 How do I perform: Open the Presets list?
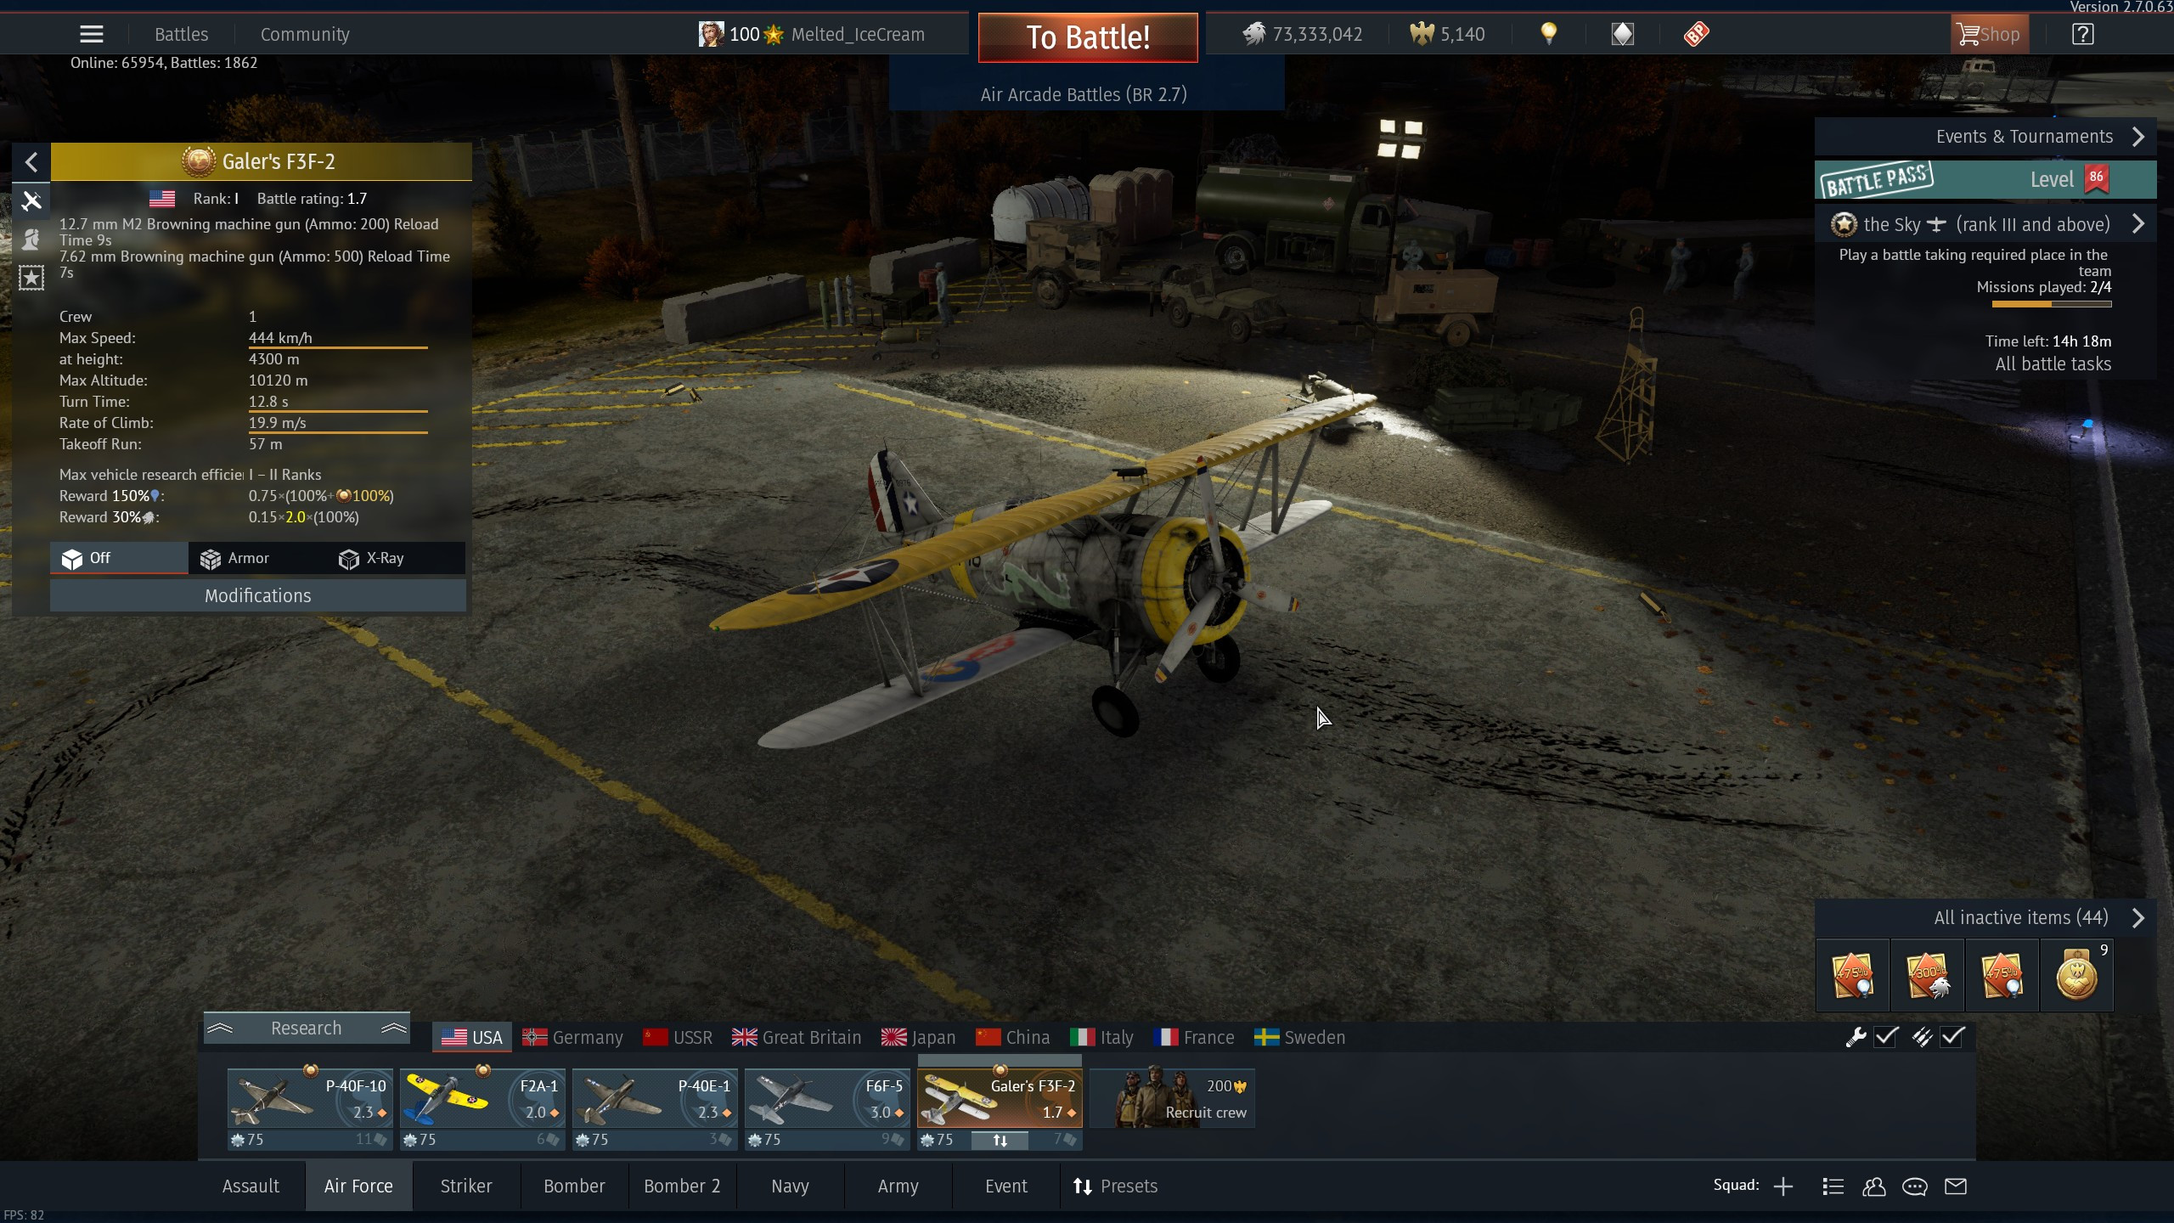tap(1115, 1186)
